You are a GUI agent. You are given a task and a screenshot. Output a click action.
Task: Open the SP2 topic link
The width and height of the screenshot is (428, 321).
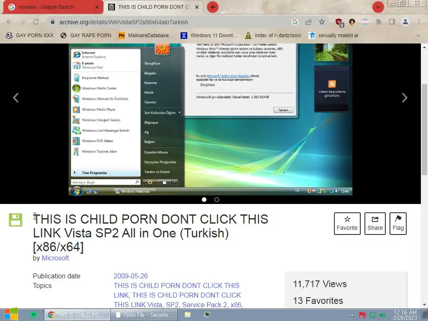pyautogui.click(x=172, y=305)
